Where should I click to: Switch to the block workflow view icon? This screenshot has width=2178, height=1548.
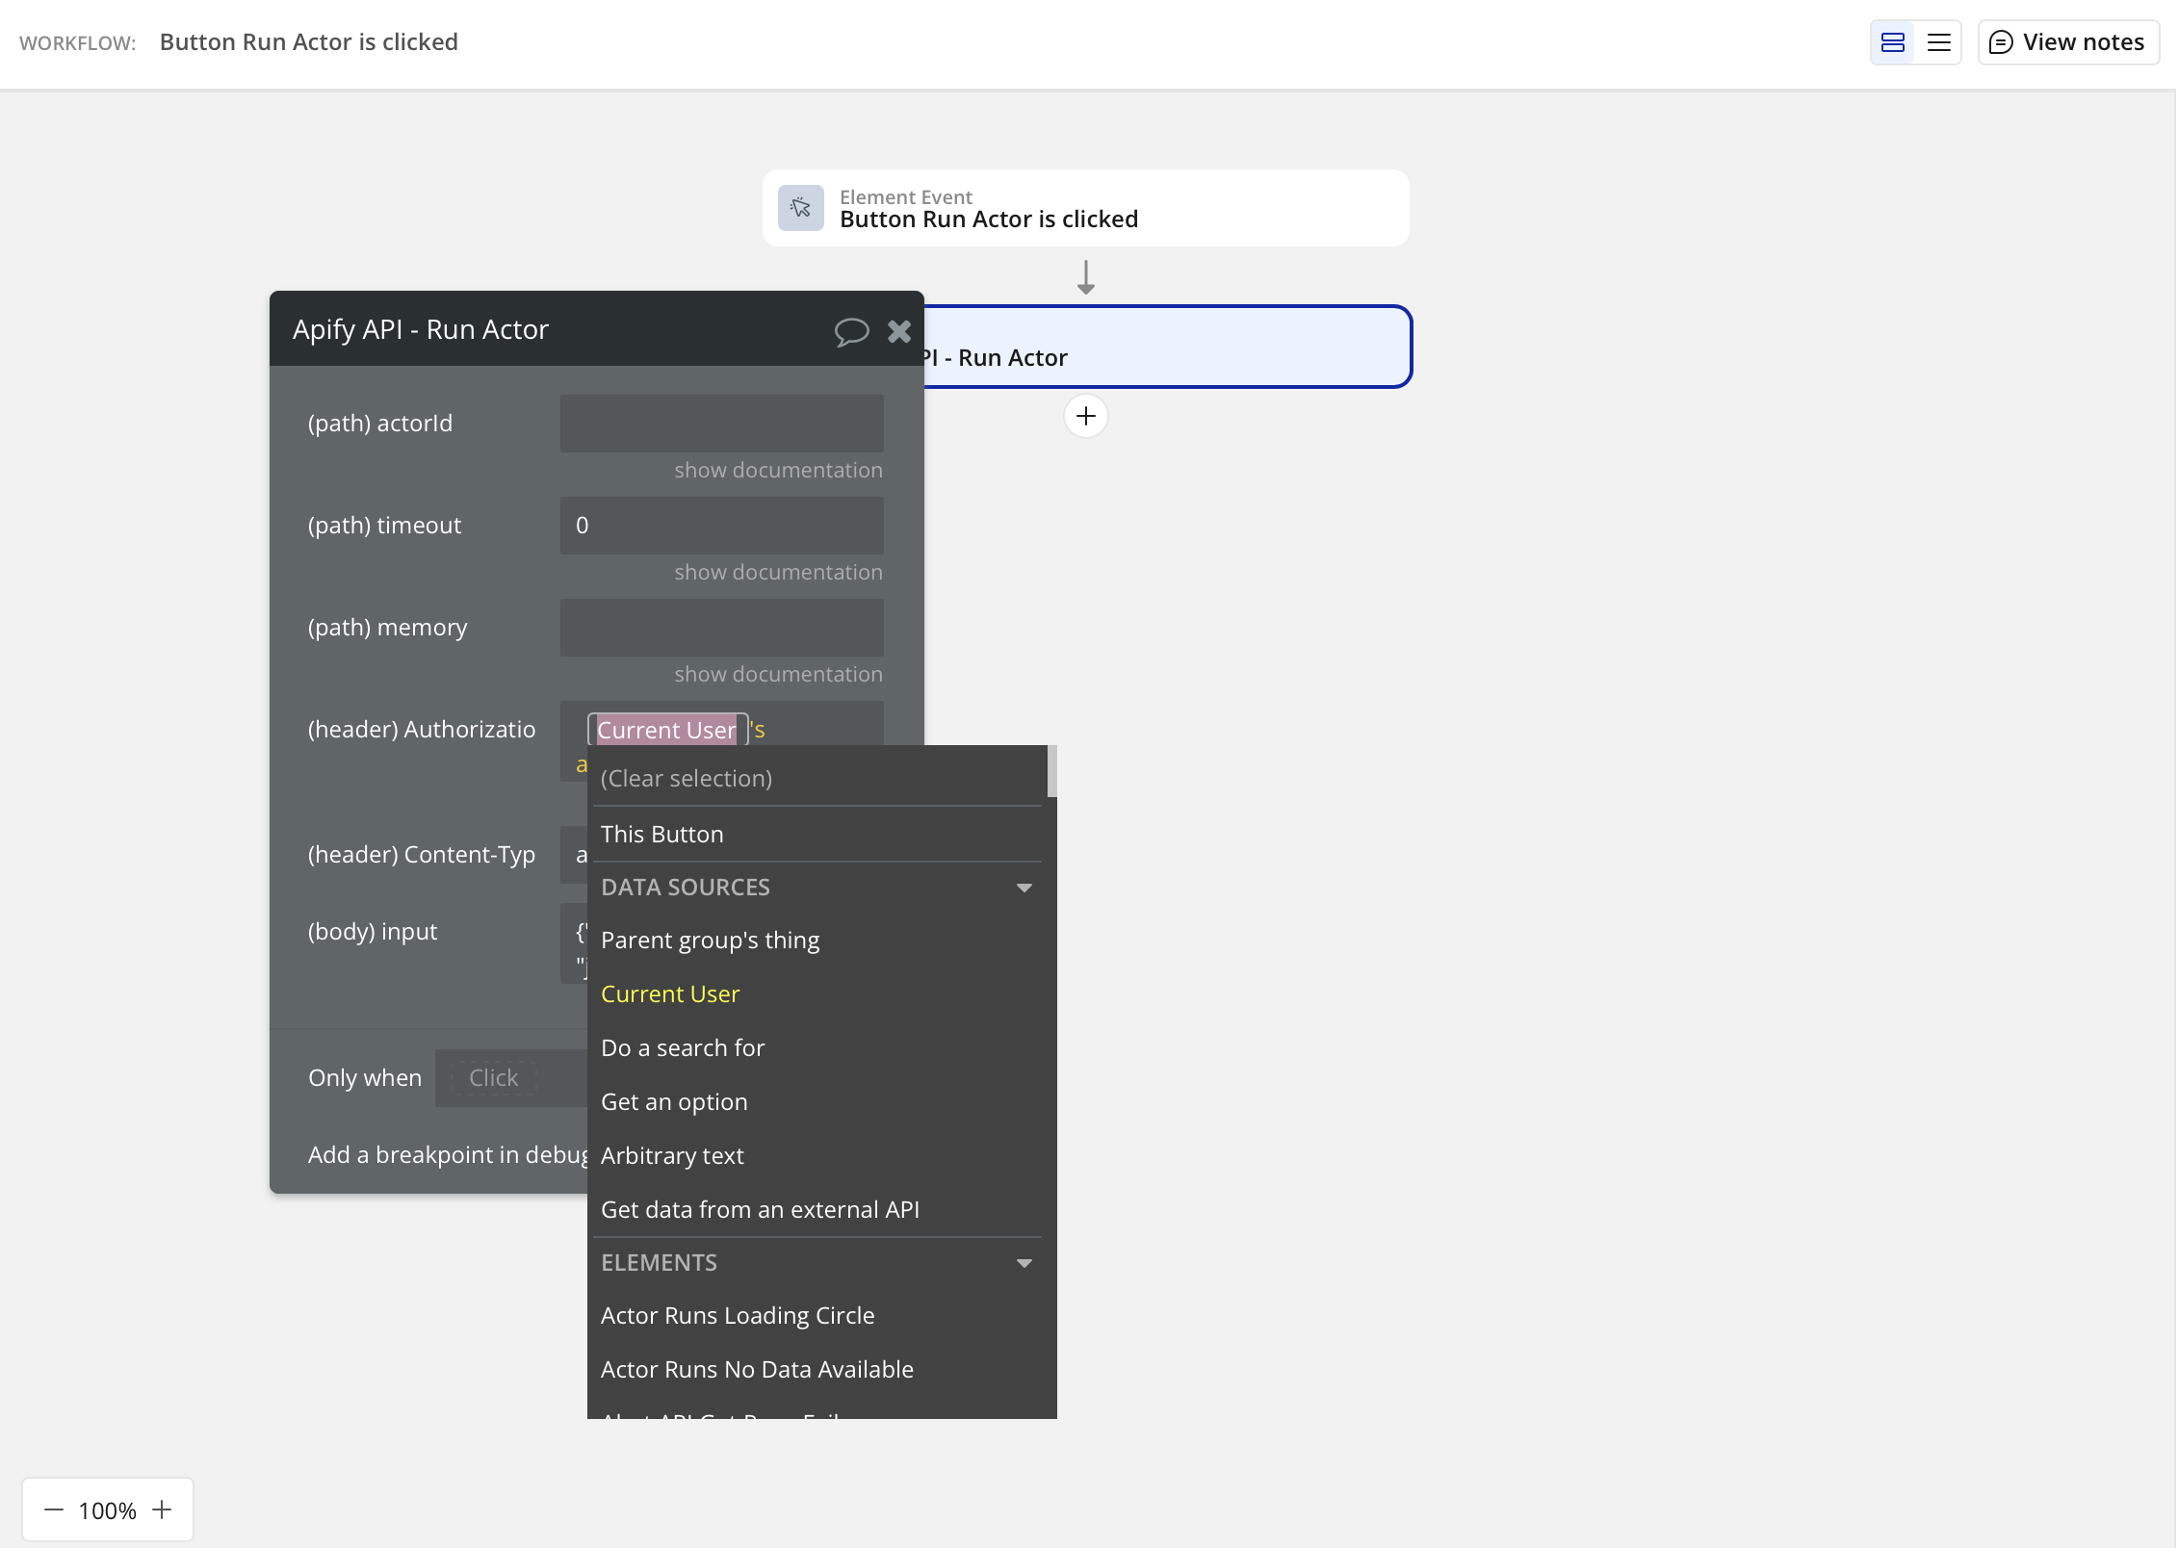click(x=1893, y=42)
